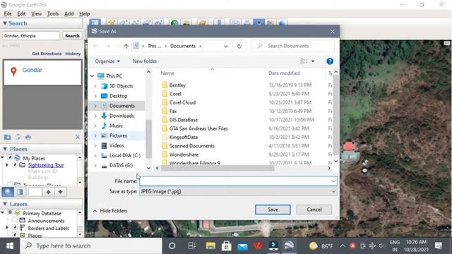
Task: Toggle the Places layer checkbox
Action: tap(15, 235)
